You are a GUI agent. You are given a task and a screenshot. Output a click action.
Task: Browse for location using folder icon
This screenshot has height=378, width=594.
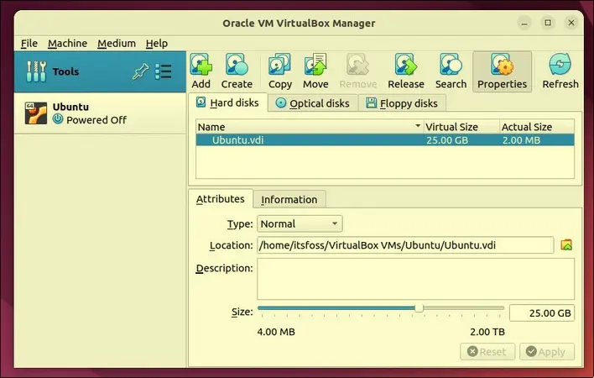[x=566, y=245]
